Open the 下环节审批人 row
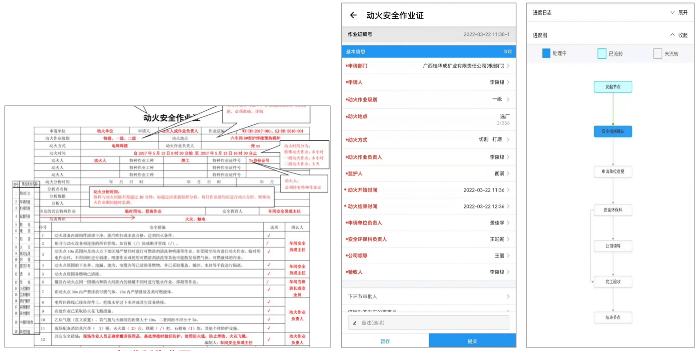The image size is (698, 351). (429, 296)
